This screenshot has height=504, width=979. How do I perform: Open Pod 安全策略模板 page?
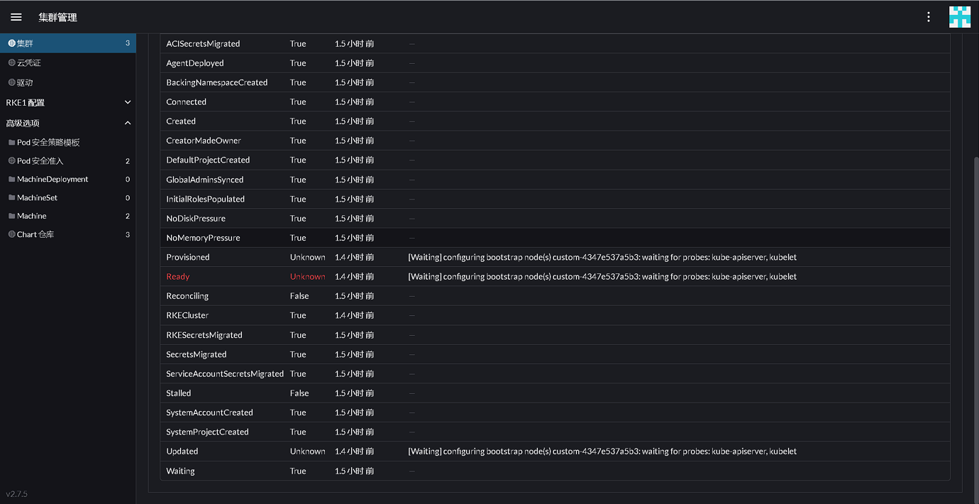pyautogui.click(x=48, y=143)
